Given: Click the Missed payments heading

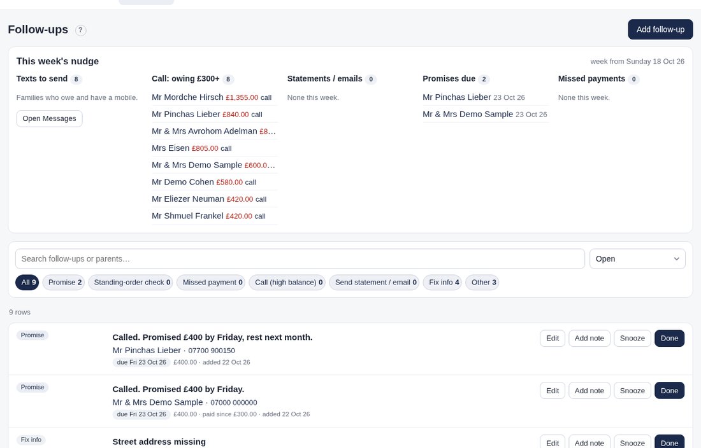Looking at the screenshot, I should [591, 79].
